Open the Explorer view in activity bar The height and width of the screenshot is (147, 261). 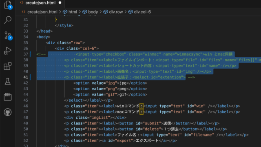pos(8,4)
